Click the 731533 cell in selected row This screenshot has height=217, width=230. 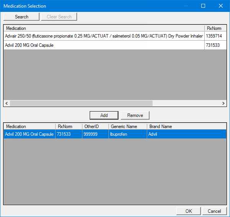[69, 134]
